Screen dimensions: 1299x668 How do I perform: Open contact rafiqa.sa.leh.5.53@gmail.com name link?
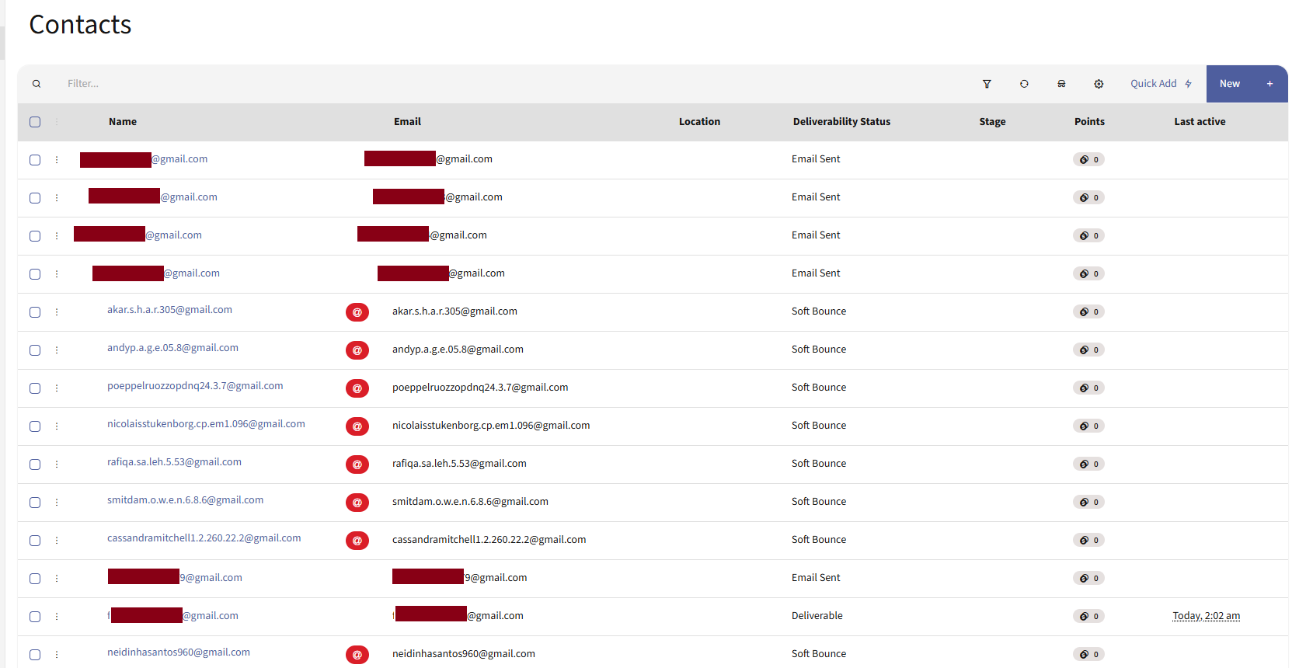coord(174,462)
